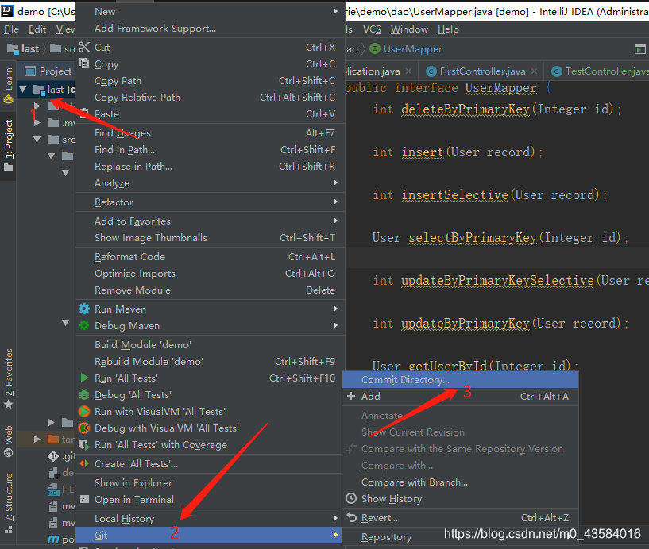Open the VCS menu in menu bar
Viewport: 649px width, 549px height.
[x=372, y=29]
